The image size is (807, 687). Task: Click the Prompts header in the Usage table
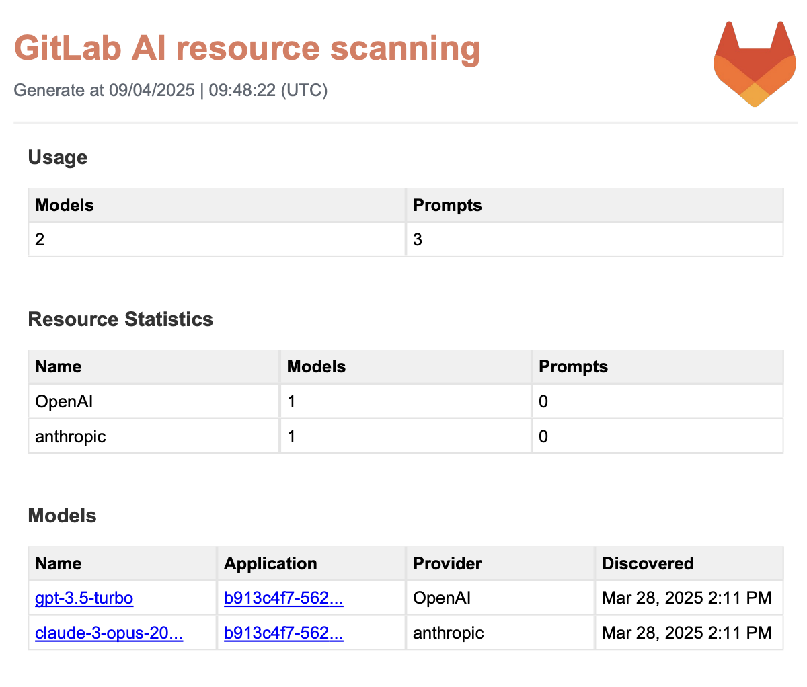click(x=447, y=205)
